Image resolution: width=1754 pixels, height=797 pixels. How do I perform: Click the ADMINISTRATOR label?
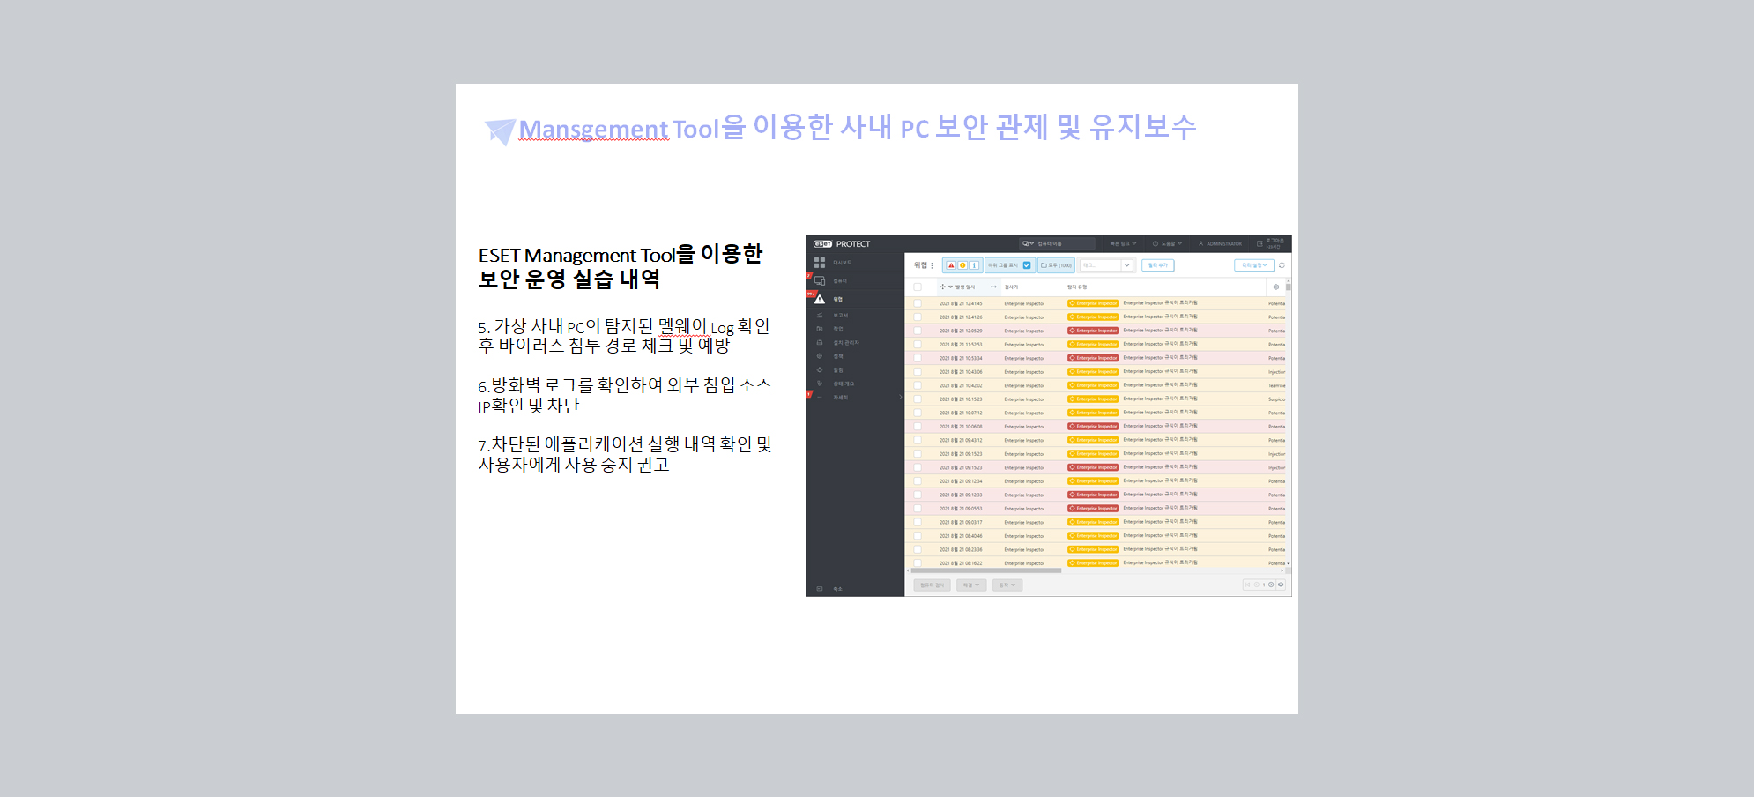tap(1224, 244)
